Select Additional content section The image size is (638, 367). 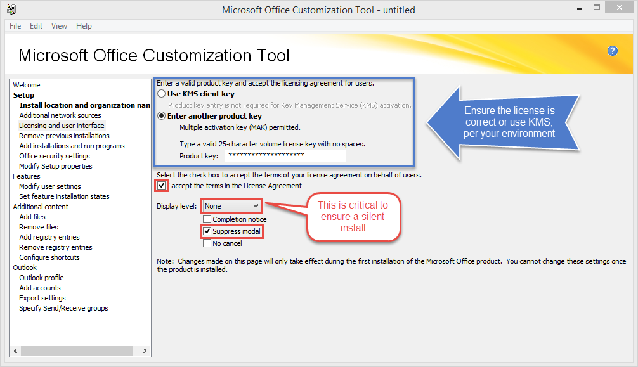point(41,207)
